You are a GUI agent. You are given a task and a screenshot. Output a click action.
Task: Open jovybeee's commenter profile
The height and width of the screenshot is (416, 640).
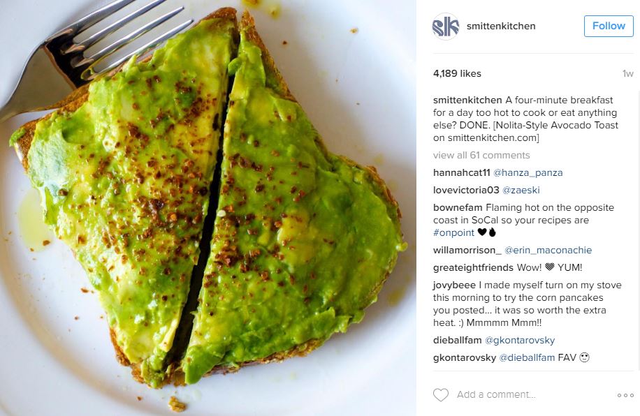pos(454,285)
